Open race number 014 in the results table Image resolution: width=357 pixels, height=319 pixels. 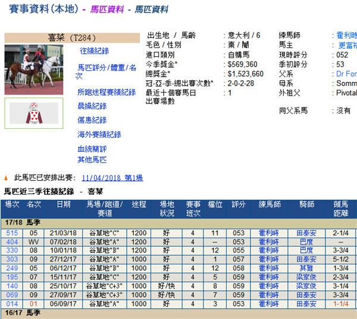(12, 304)
